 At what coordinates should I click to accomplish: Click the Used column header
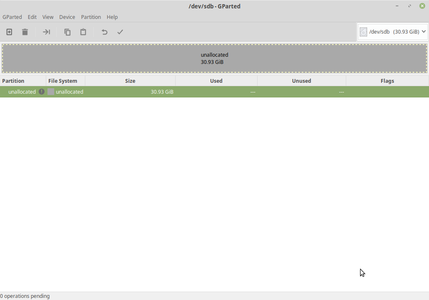pyautogui.click(x=216, y=81)
